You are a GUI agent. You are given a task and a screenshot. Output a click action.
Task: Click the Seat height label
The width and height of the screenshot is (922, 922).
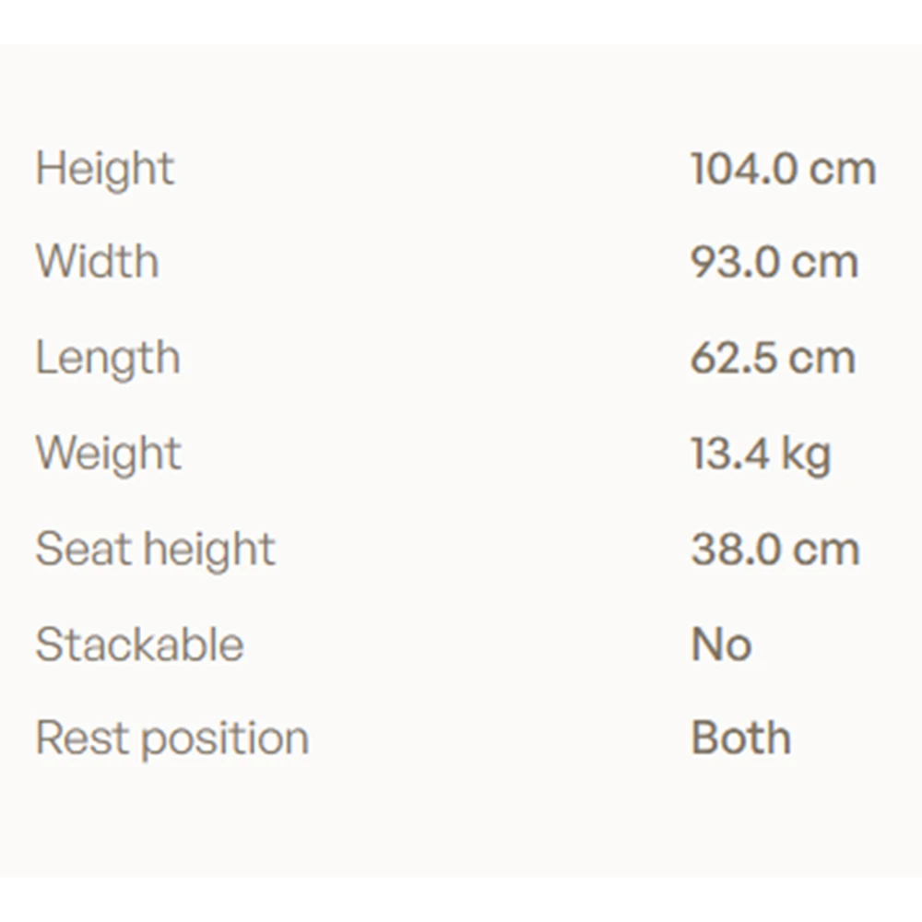click(x=155, y=550)
